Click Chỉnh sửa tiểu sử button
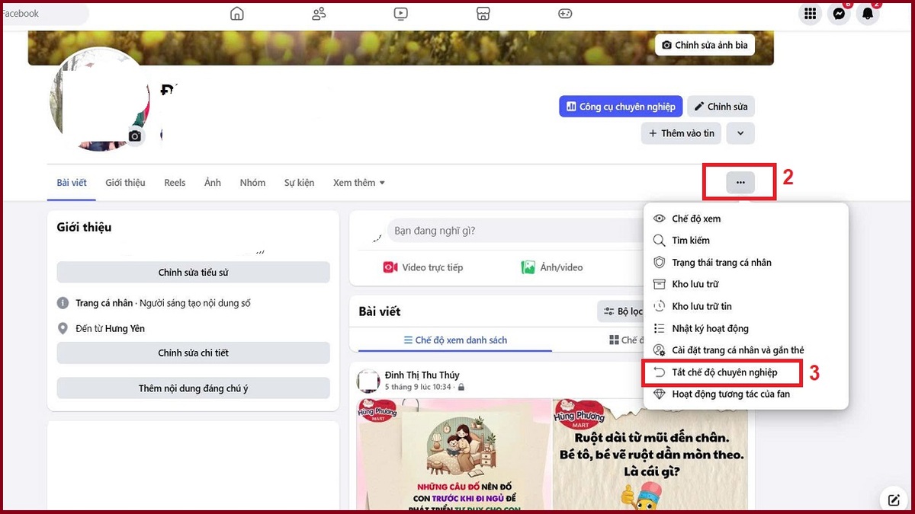The image size is (915, 514). click(x=193, y=273)
